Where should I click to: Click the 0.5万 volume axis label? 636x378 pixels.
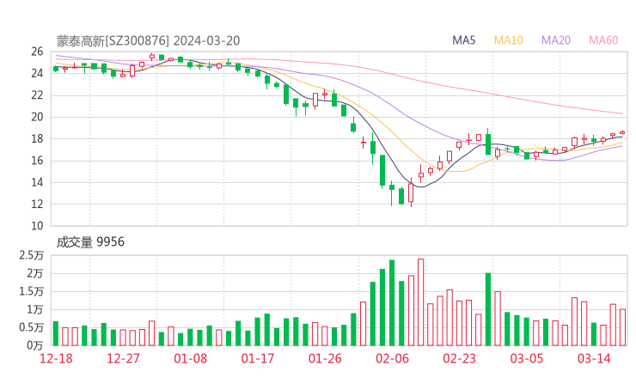click(31, 327)
